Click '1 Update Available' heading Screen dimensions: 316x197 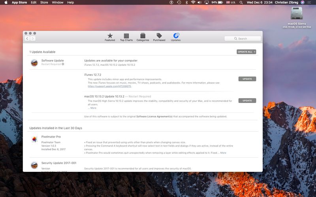(x=42, y=52)
